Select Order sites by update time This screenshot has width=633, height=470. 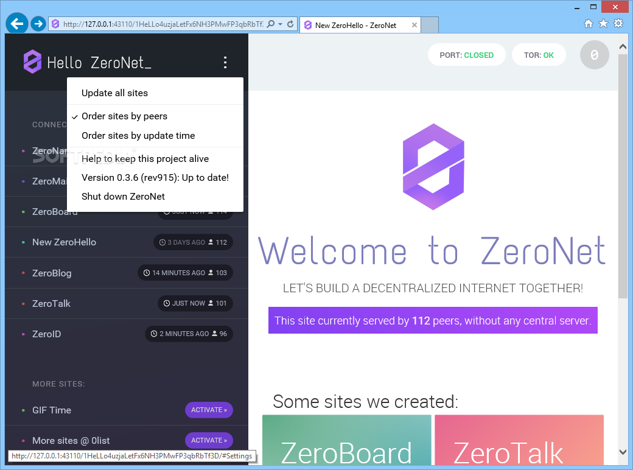pyautogui.click(x=138, y=135)
